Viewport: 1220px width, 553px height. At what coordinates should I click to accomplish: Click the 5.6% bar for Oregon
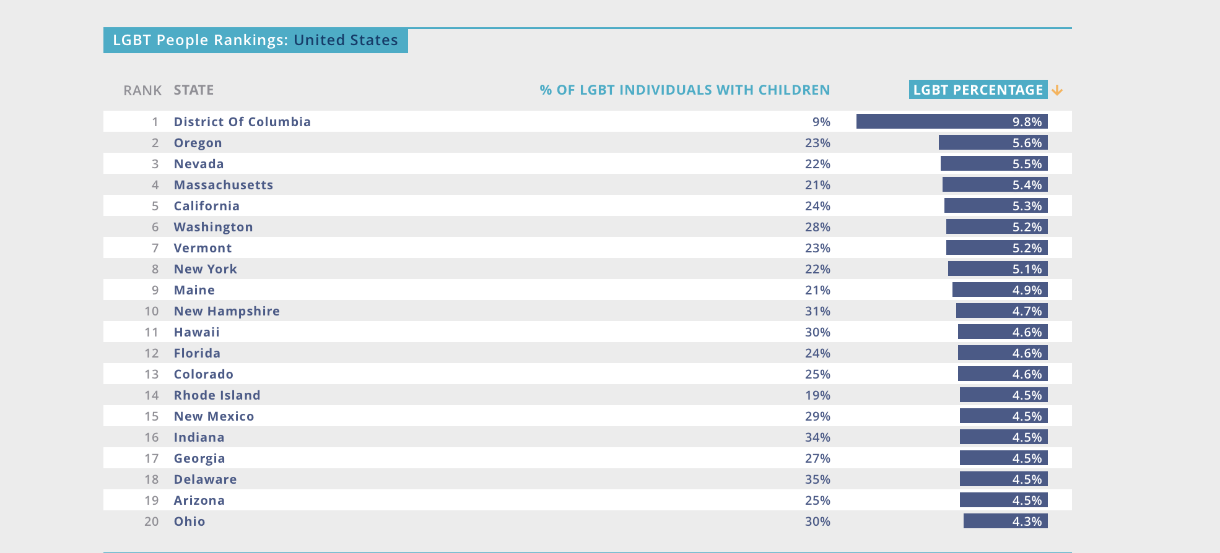pos(993,143)
